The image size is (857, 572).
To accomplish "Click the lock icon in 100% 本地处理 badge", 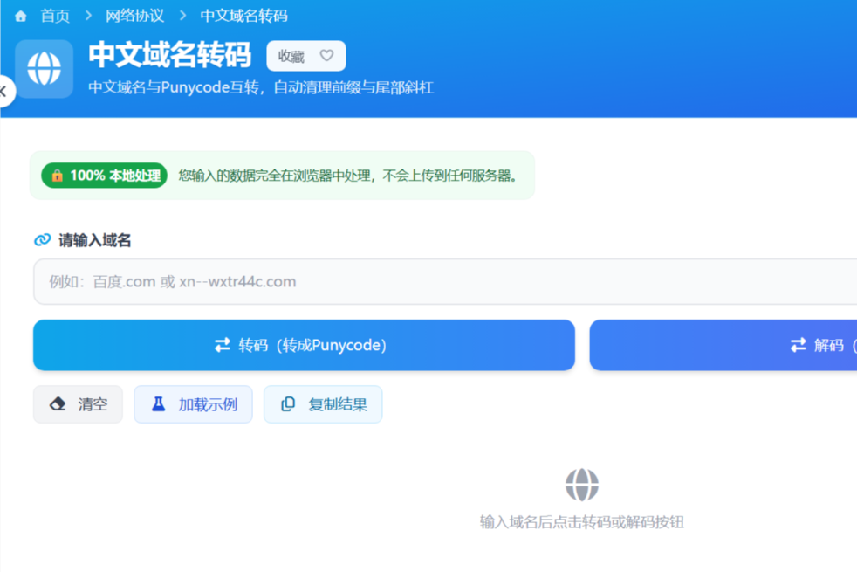I will click(57, 176).
